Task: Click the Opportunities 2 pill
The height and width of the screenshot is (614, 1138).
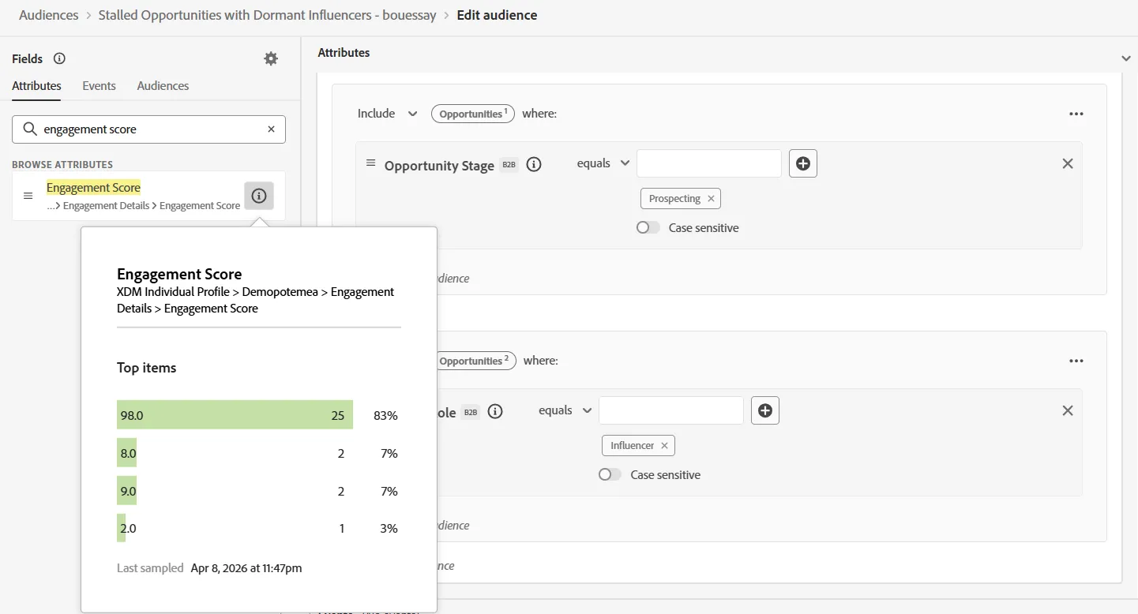Action: (x=474, y=361)
